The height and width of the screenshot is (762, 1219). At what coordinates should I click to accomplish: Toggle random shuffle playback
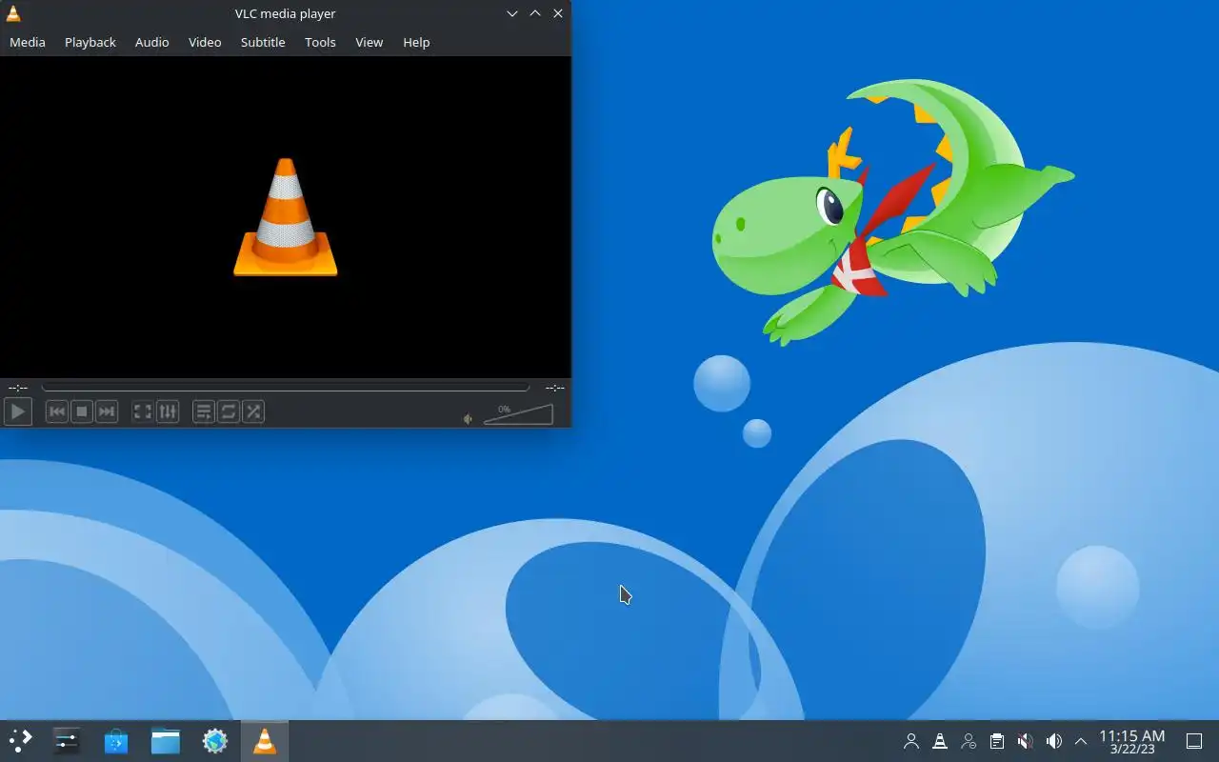tap(253, 411)
